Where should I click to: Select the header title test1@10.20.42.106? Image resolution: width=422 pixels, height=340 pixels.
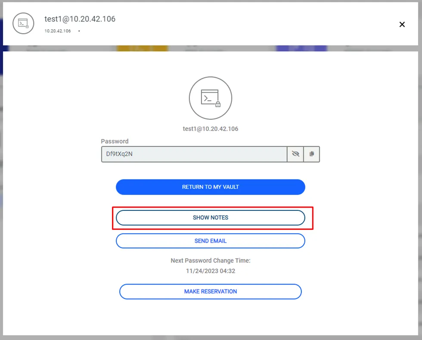coord(80,19)
